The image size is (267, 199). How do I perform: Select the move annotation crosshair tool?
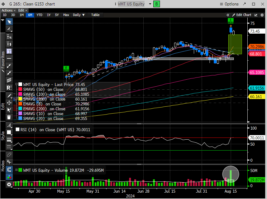pyautogui.click(x=9, y=103)
